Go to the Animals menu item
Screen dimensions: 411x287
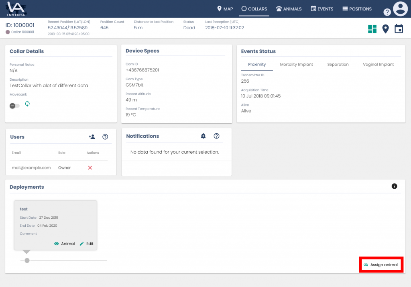[x=289, y=9]
